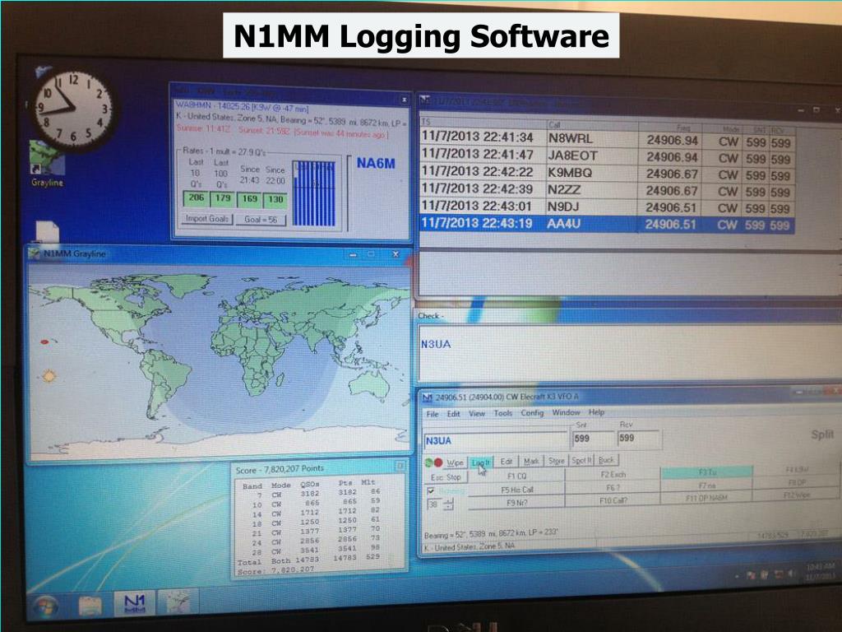Click the F5 His Call button

coord(516,490)
